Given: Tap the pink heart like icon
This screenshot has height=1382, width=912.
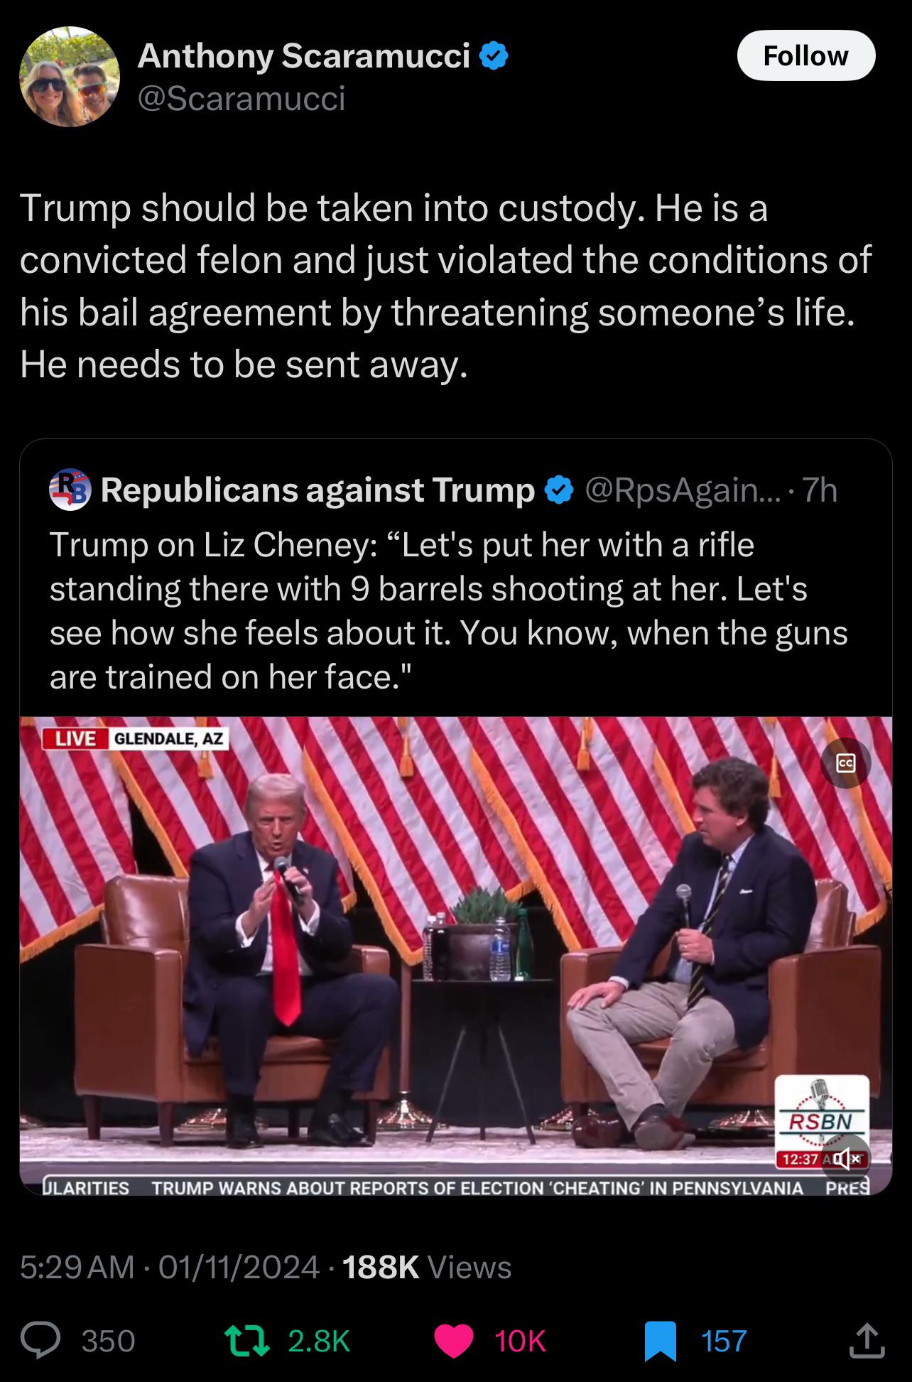Looking at the screenshot, I should (453, 1340).
